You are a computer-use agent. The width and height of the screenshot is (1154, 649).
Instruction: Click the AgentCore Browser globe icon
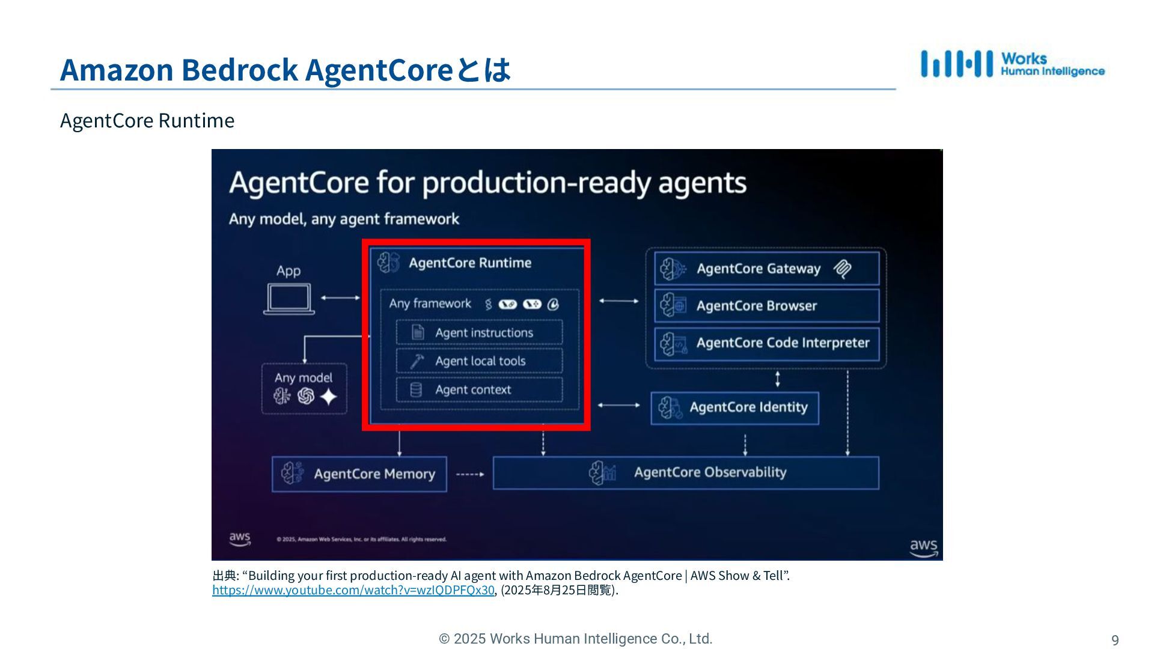point(673,305)
